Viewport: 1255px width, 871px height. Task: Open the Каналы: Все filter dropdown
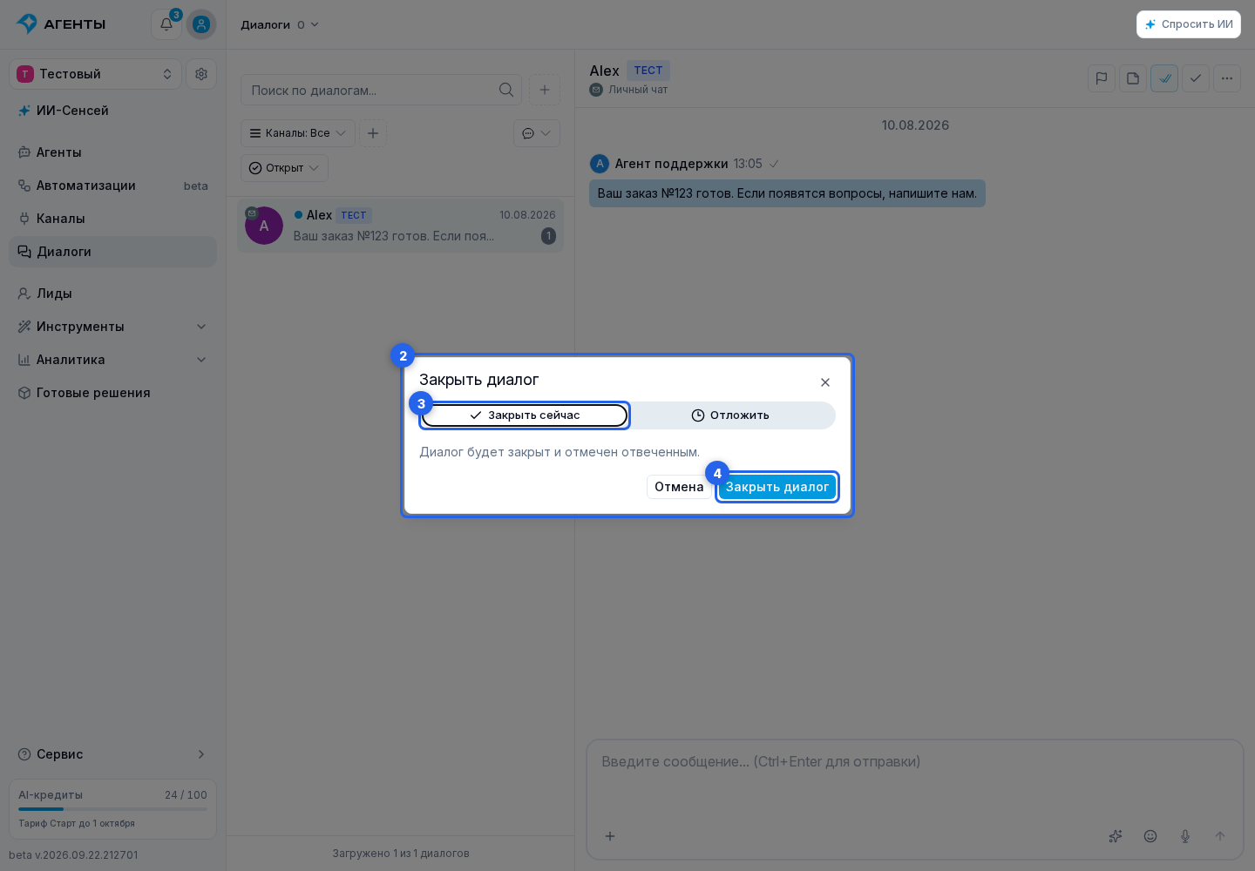click(x=298, y=133)
